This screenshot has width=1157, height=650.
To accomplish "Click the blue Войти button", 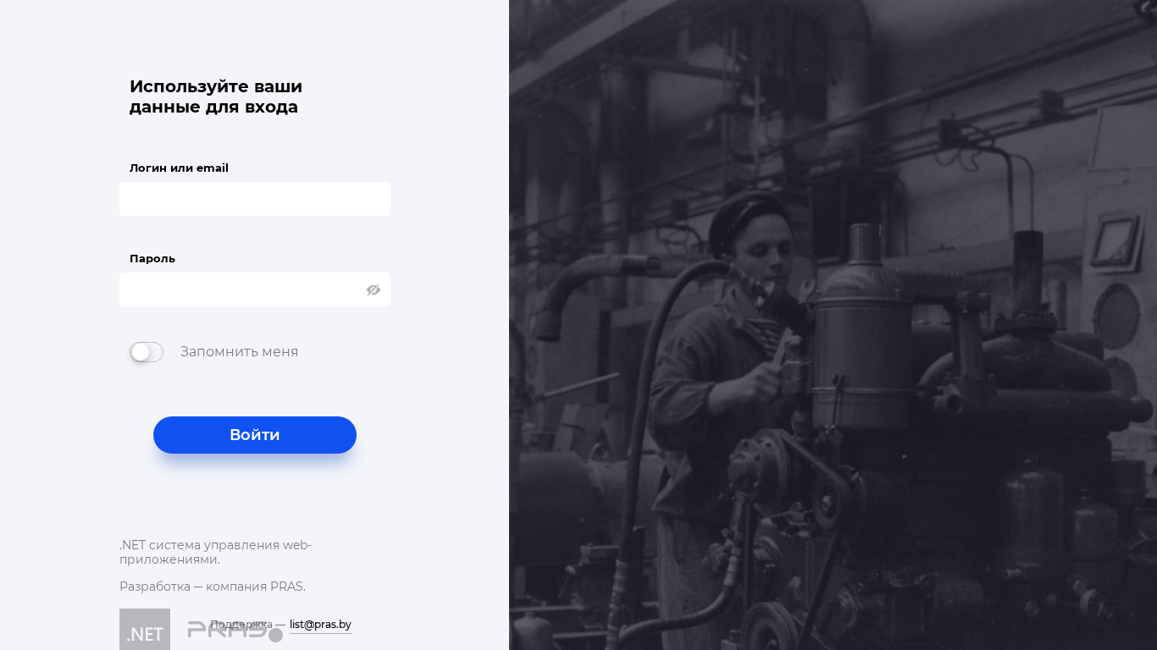I will [255, 435].
